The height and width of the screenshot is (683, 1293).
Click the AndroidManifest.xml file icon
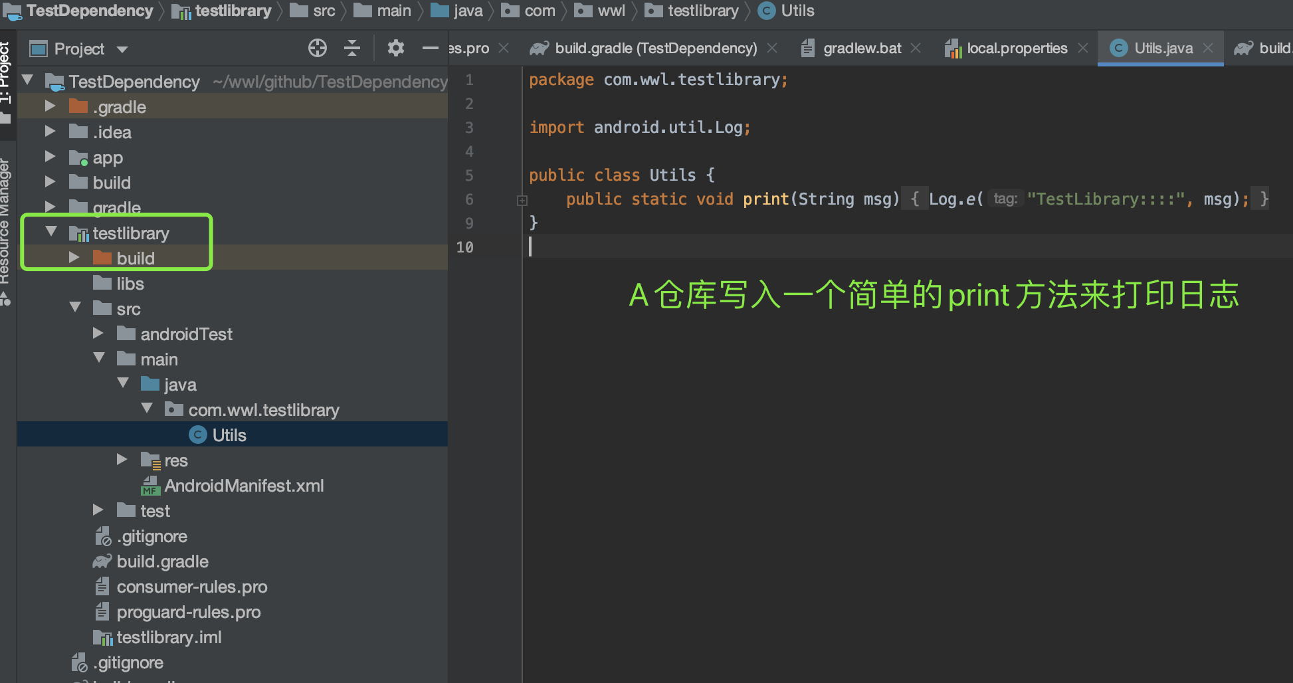[x=150, y=486]
